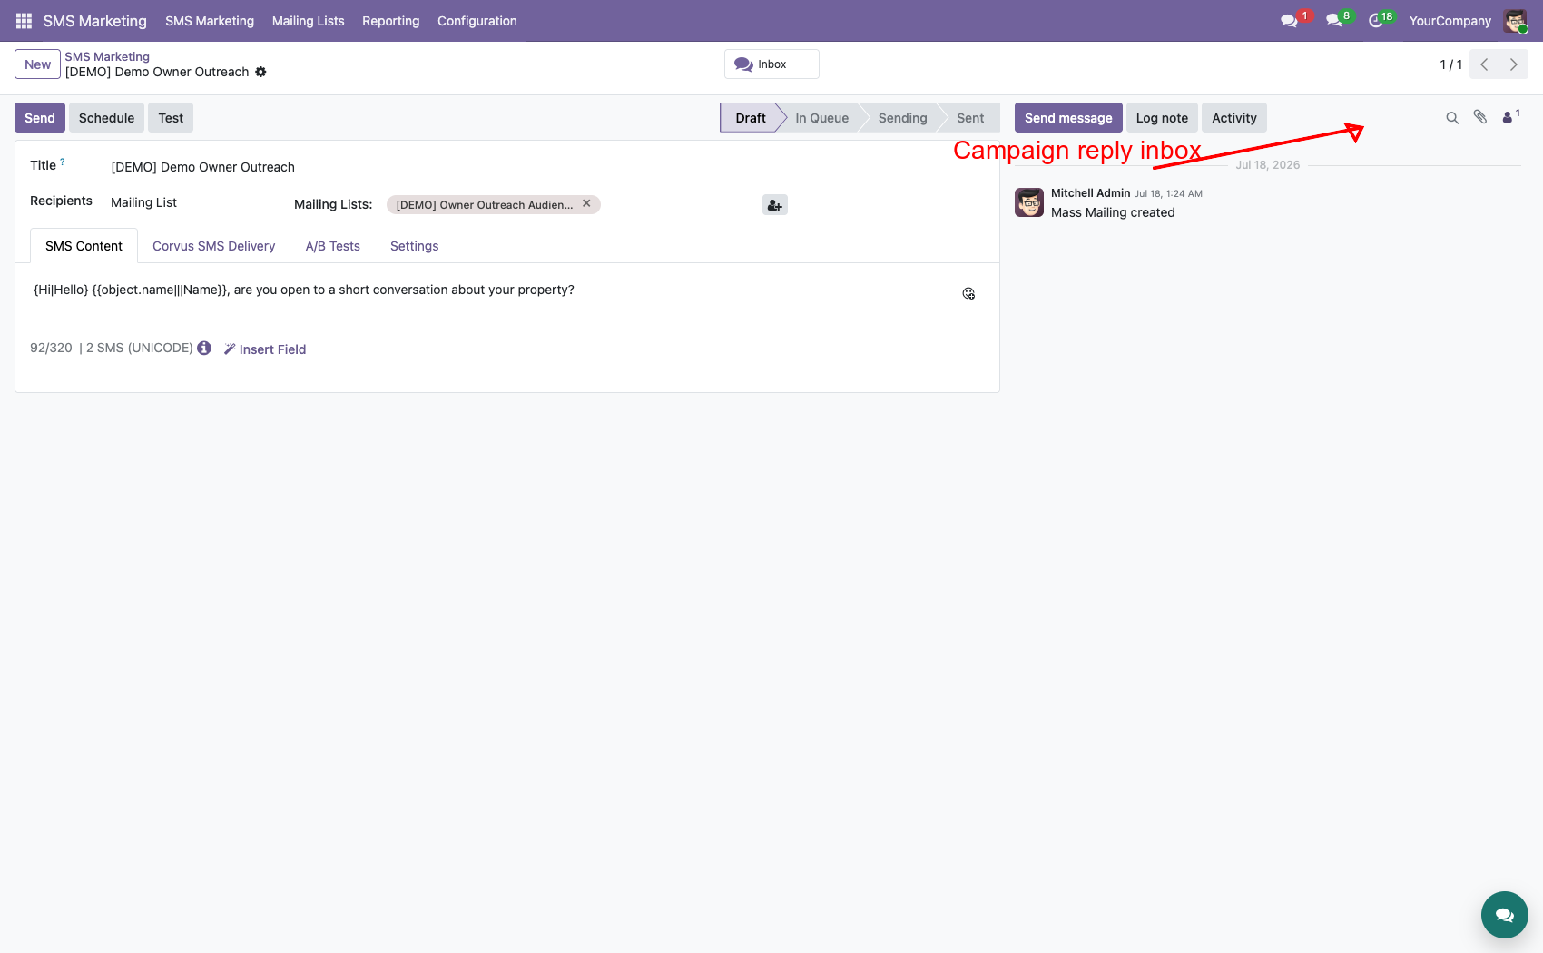The height and width of the screenshot is (953, 1543).
Task: Click SMS Marketing breadcrumb link
Action: tap(107, 56)
